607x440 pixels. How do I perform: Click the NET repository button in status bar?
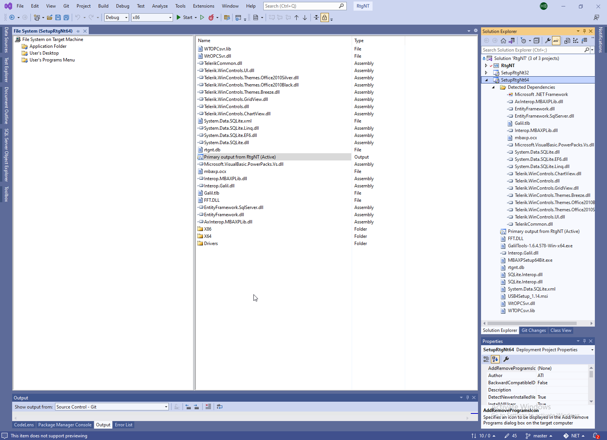pyautogui.click(x=574, y=436)
